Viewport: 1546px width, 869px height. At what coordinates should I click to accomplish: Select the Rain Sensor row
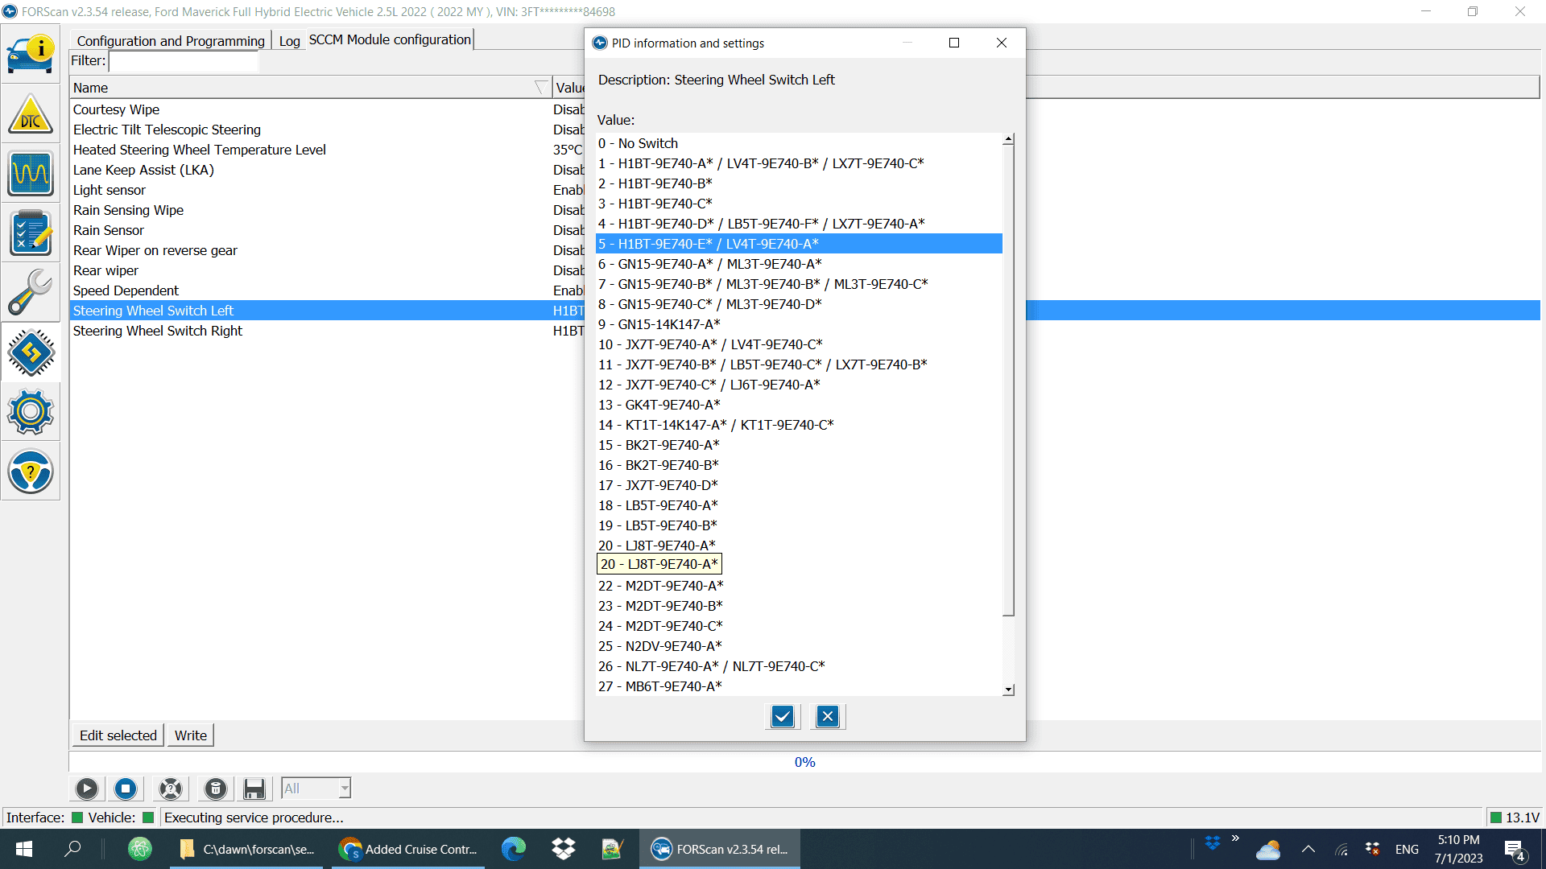click(x=327, y=230)
